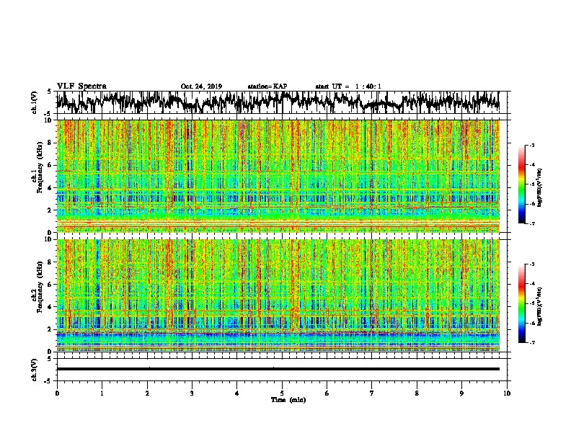571x441 pixels.
Task: Click the ch.1 spectrogram color bar
Action: 522,184
